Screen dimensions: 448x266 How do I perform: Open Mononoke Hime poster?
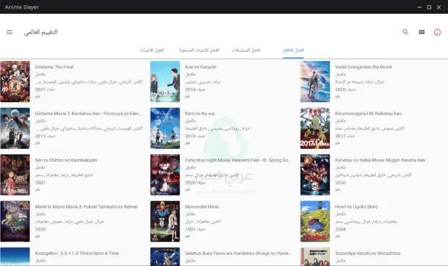coord(165,221)
